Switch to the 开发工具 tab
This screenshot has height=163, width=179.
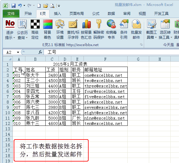161,14
